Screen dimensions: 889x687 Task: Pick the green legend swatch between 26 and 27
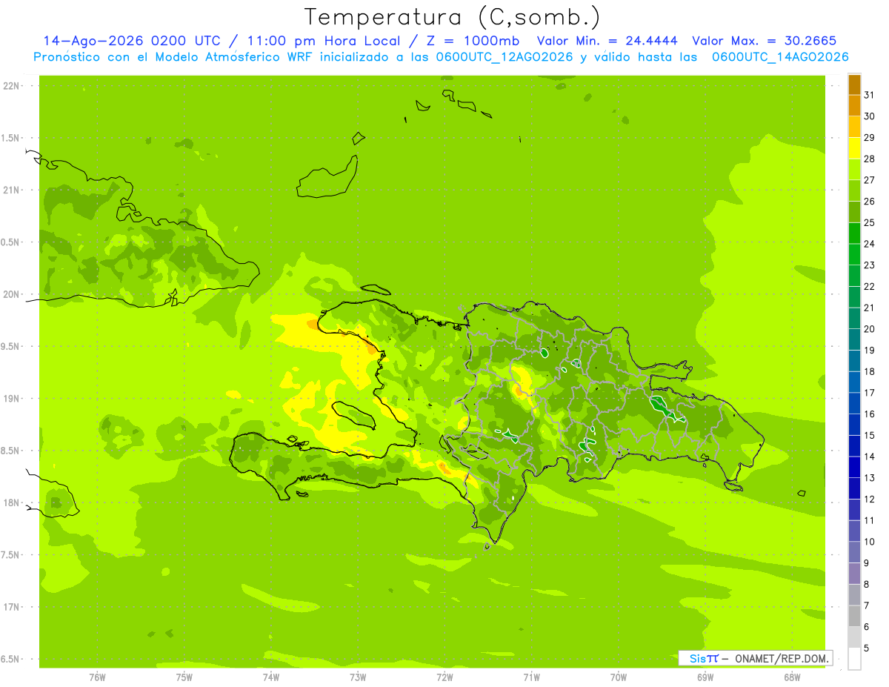[x=854, y=190]
